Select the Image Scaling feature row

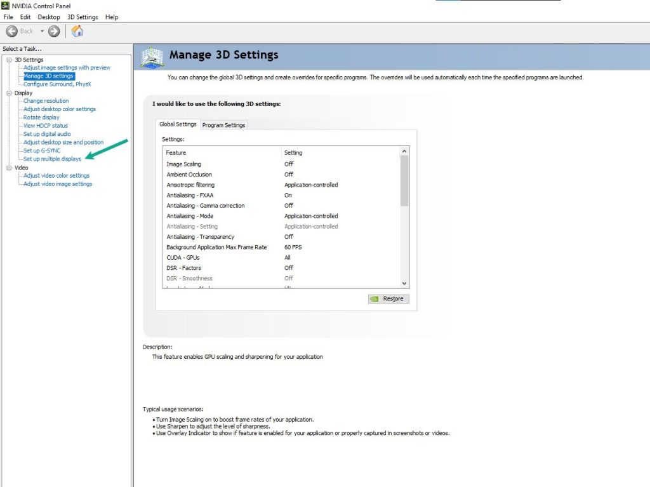point(281,164)
